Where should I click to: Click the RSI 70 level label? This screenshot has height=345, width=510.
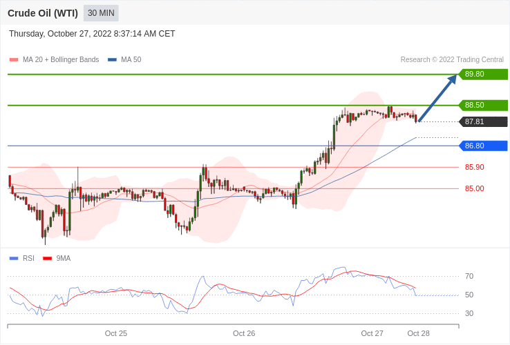(469, 277)
